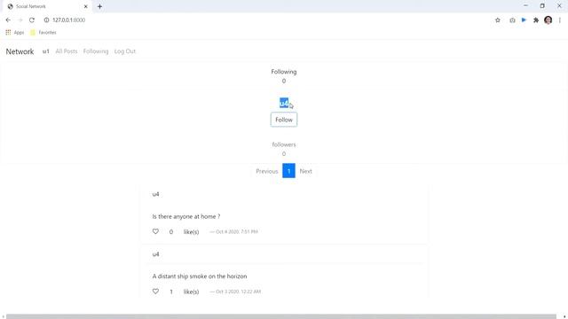568x319 pixels.
Task: Click the forward navigation arrow
Action: point(20,20)
